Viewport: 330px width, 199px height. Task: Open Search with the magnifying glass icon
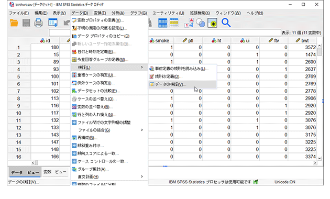226,23
